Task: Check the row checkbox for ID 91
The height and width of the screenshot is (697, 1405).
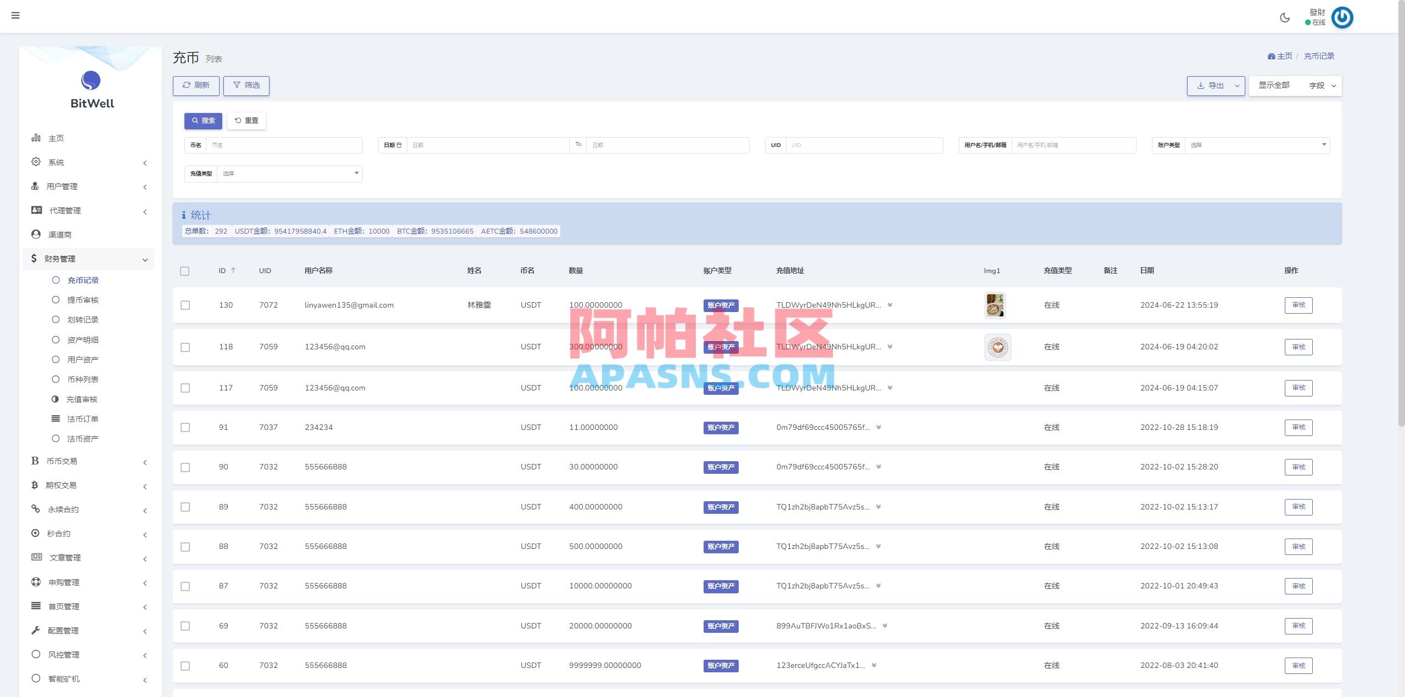Action: tap(185, 428)
